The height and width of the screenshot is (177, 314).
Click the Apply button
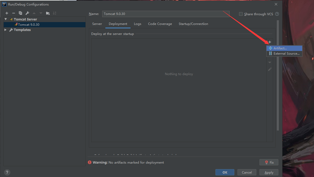coord(269,172)
